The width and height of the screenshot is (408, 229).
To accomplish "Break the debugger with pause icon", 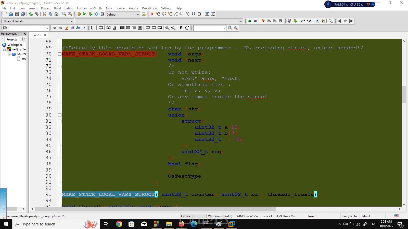I will click(193, 14).
